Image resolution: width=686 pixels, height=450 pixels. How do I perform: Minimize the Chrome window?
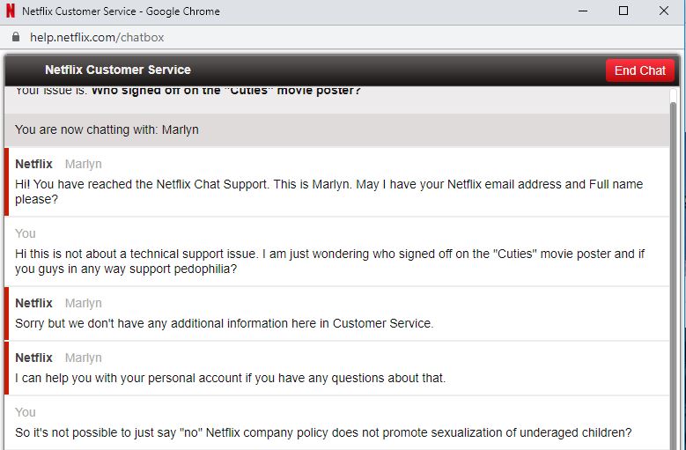coord(583,11)
